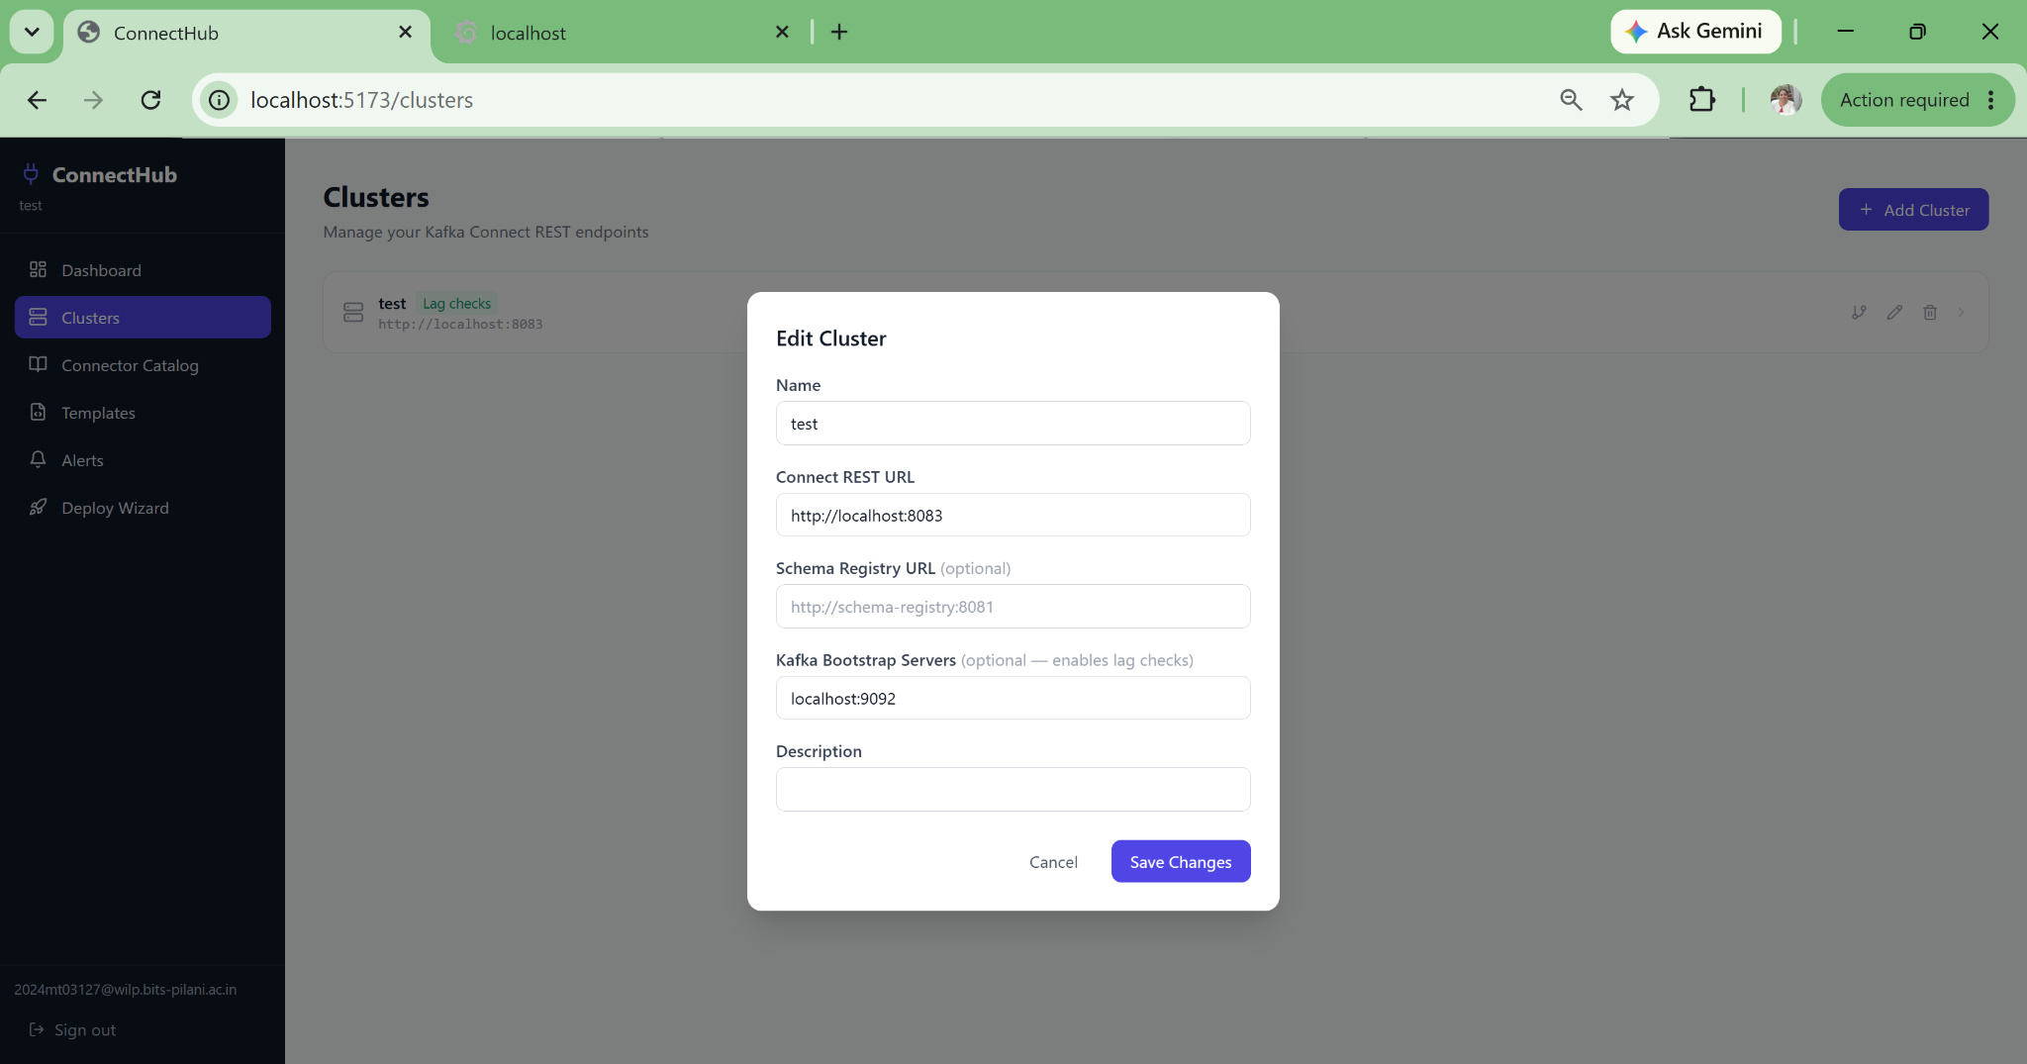Viewport: 2027px width, 1064px height.
Task: Open a new browser tab with plus icon
Action: [x=839, y=32]
